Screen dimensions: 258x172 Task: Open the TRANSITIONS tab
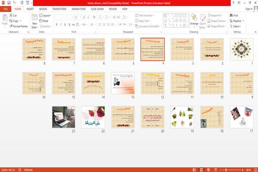(x=59, y=9)
